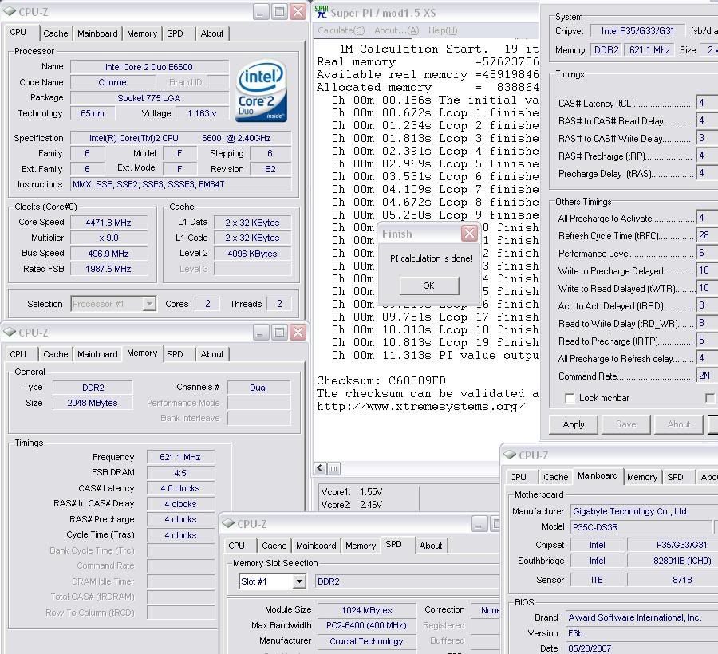
Task: Click the BIOS Date value '05/28/2007'
Action: (641, 648)
